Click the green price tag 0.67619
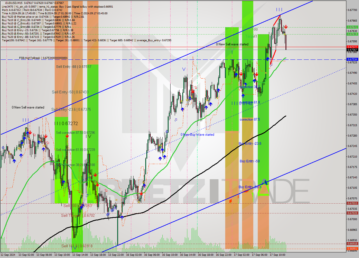Screen dimensions: 359x258 (352, 34)
